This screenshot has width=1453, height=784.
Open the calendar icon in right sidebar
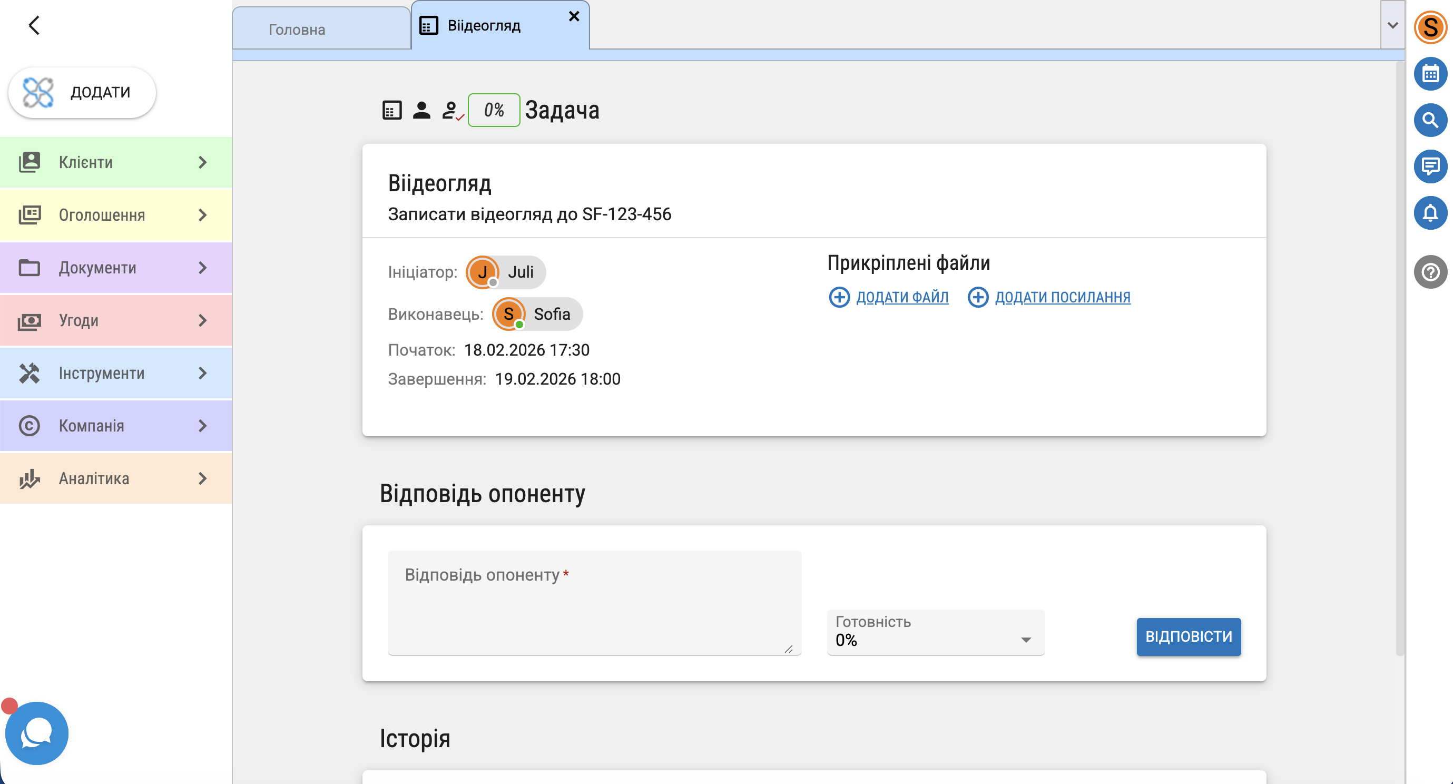(1430, 74)
